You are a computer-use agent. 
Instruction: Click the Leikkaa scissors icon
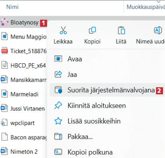pos(63,30)
